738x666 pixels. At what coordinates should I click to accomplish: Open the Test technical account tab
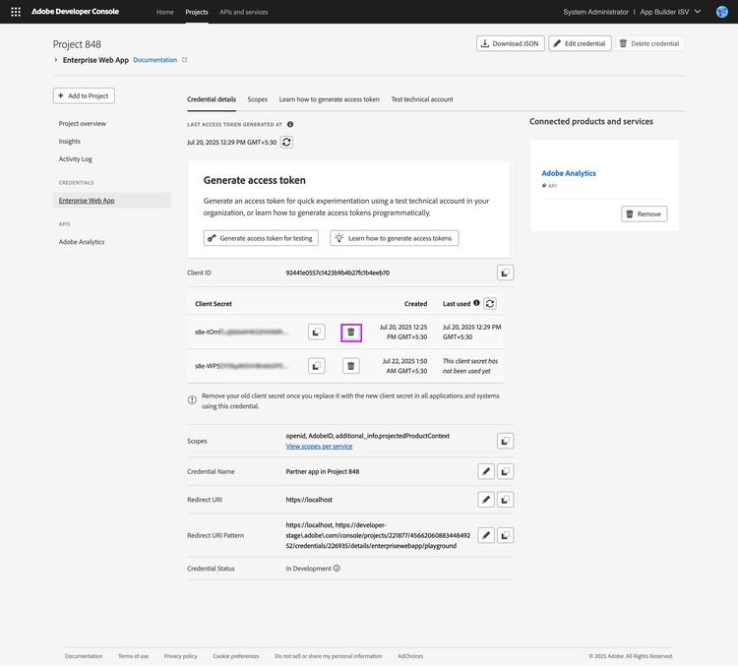pyautogui.click(x=422, y=99)
